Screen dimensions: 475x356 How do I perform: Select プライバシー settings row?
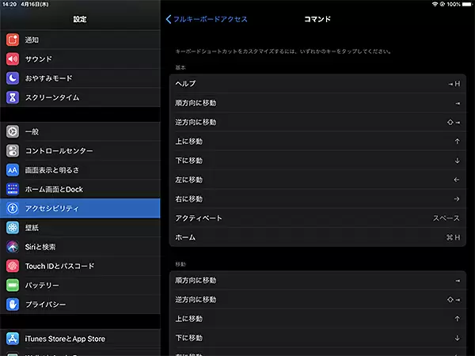[80, 305]
